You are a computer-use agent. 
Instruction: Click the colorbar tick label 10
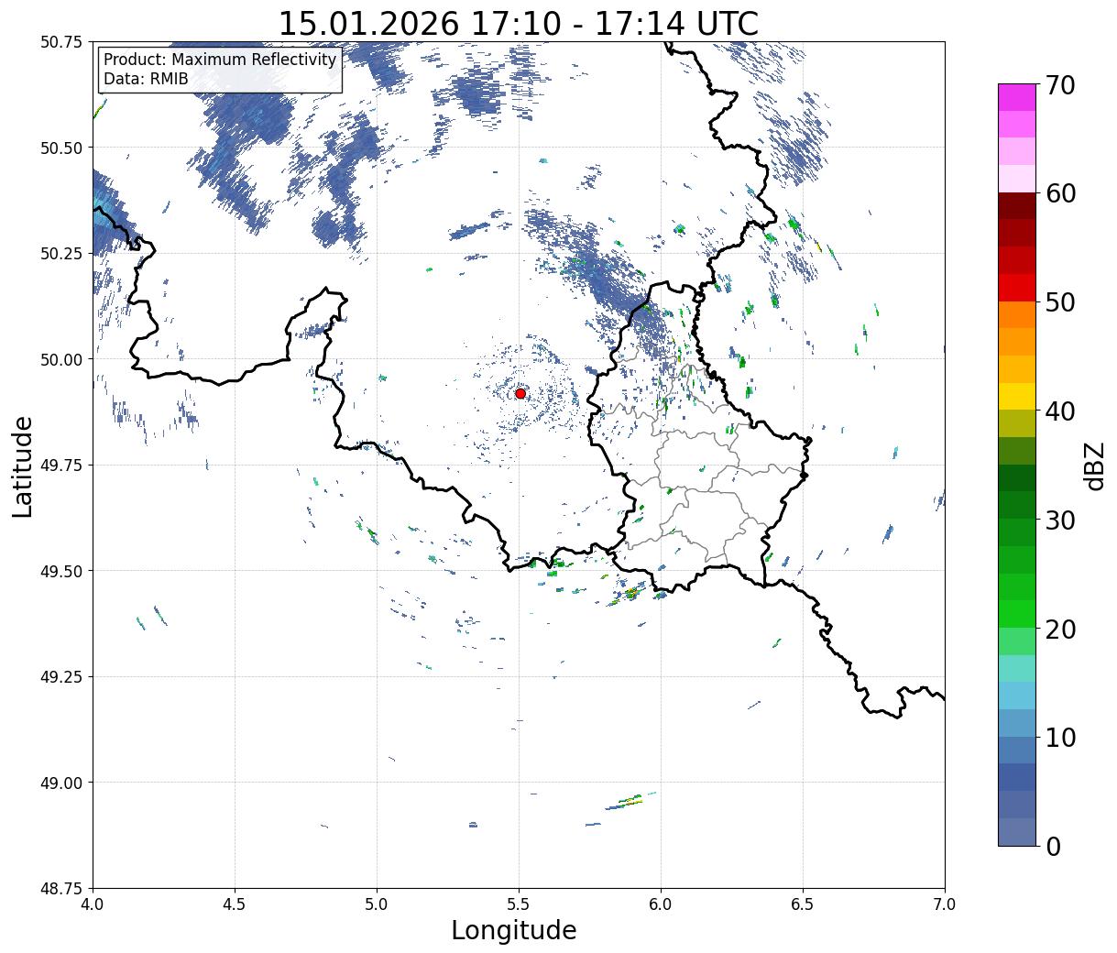click(x=1061, y=738)
